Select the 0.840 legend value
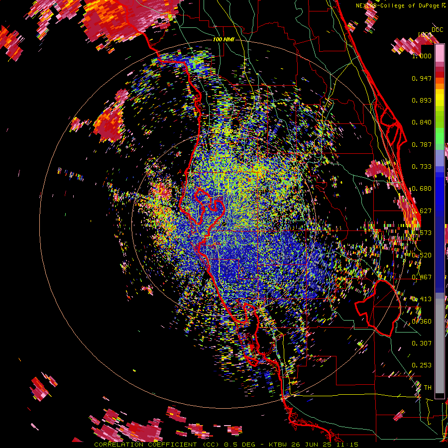 tap(422, 122)
